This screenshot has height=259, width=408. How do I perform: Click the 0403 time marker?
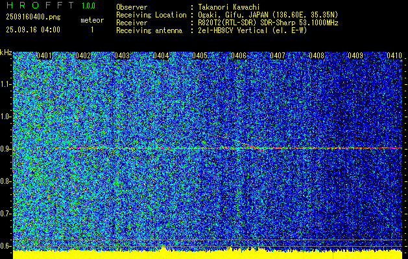(x=122, y=56)
